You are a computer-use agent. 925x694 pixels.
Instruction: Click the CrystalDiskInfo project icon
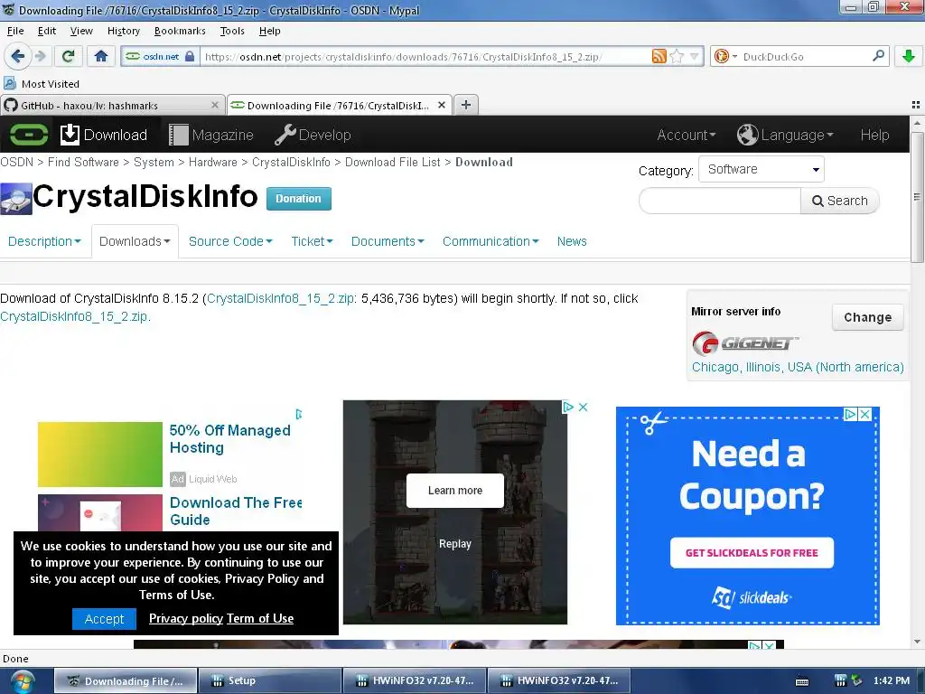pyautogui.click(x=16, y=199)
